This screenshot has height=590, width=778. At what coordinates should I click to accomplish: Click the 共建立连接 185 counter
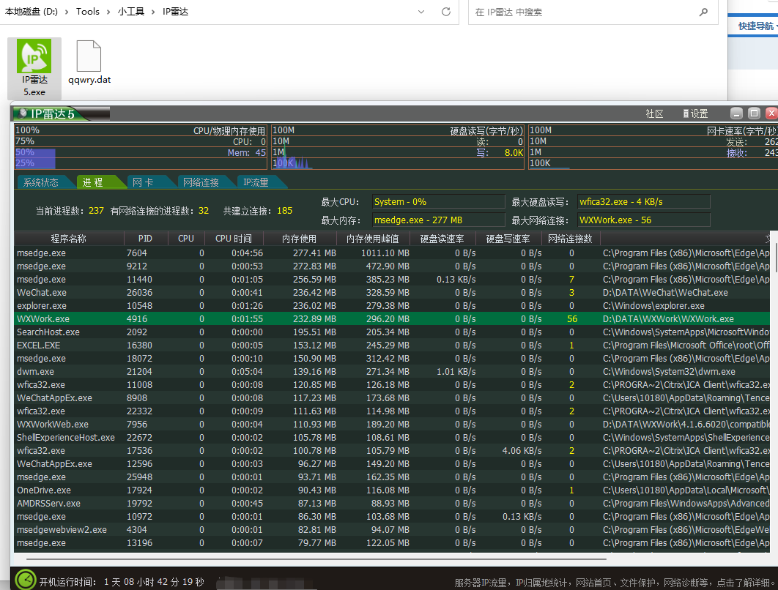pos(258,211)
